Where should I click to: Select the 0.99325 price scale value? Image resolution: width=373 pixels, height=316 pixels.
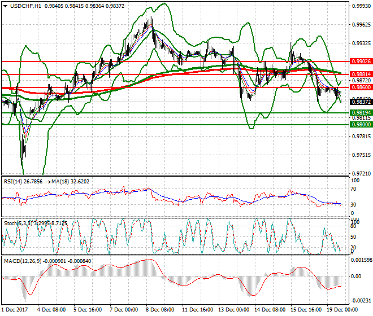[x=361, y=43]
